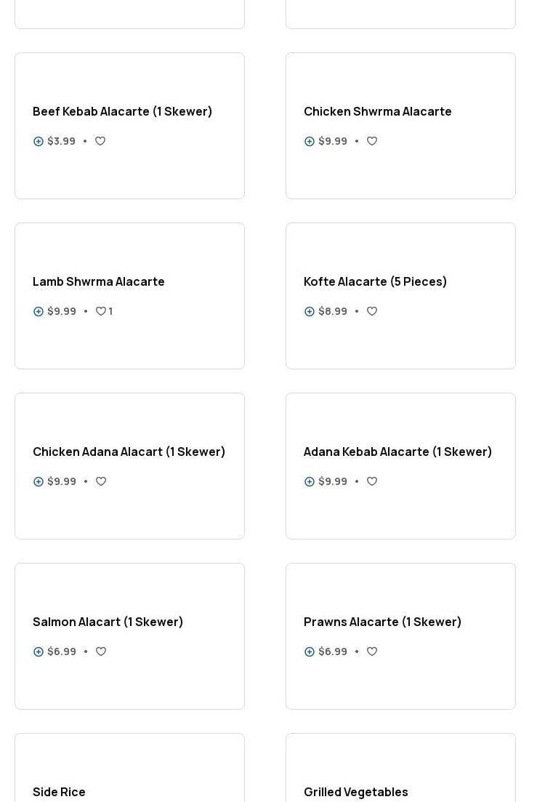
Task: Like the Beef Kebab Alacarte item
Action: click(100, 141)
